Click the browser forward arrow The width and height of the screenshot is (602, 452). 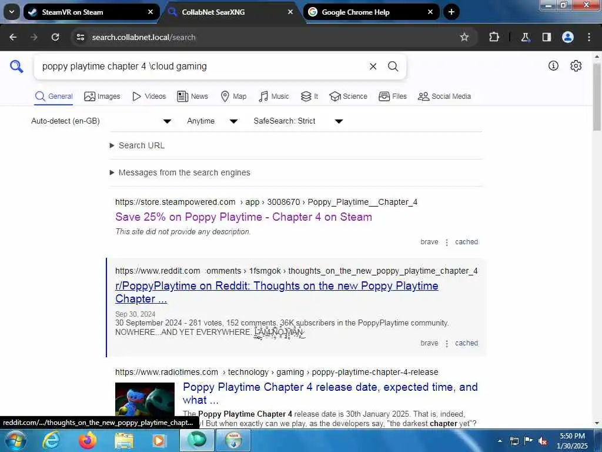[x=34, y=37]
